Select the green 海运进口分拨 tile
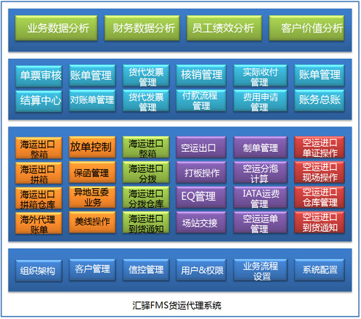 click(x=146, y=172)
